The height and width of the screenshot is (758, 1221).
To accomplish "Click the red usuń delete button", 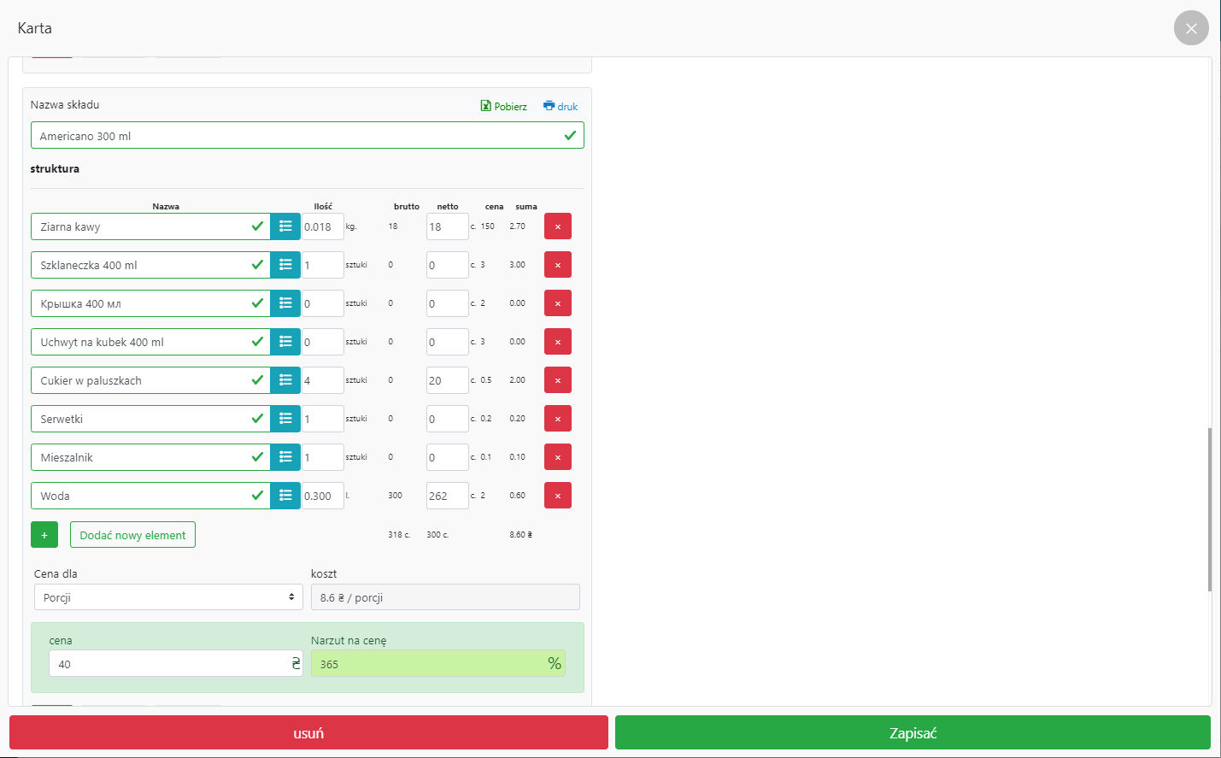I will pos(308,733).
